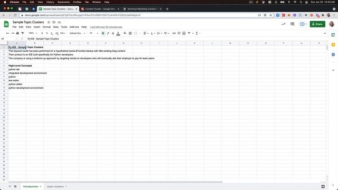Activate the paint format roller tool

click(x=23, y=33)
